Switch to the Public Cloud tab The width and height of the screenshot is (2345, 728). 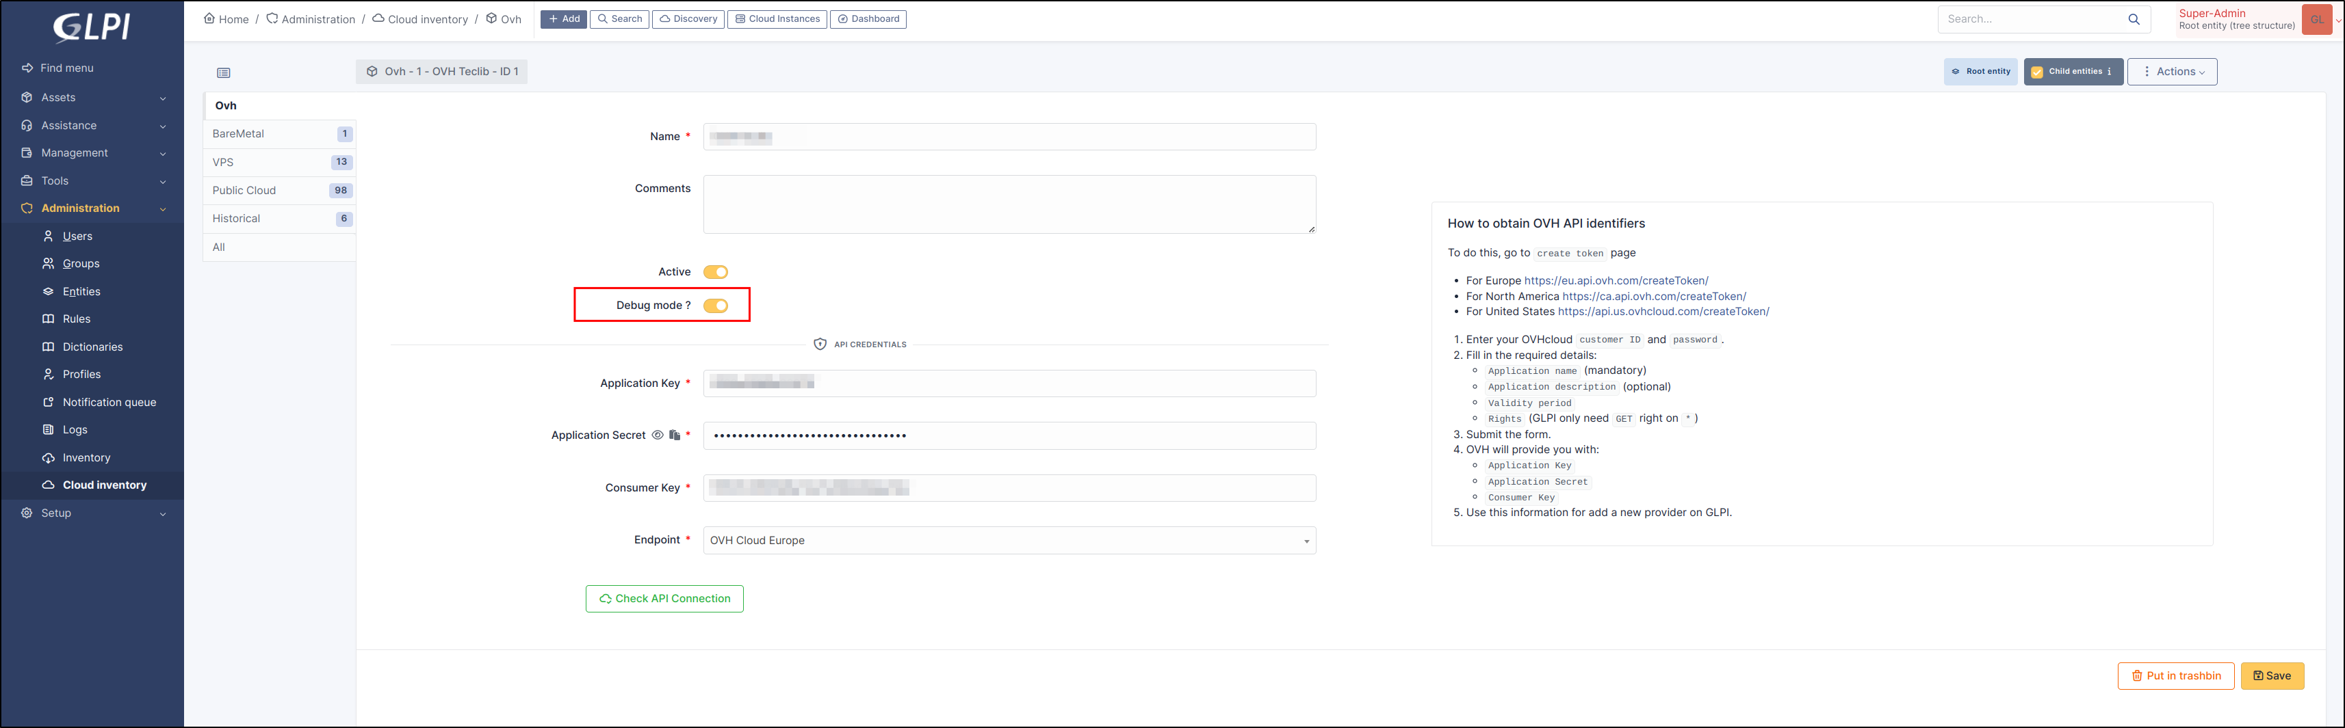244,191
